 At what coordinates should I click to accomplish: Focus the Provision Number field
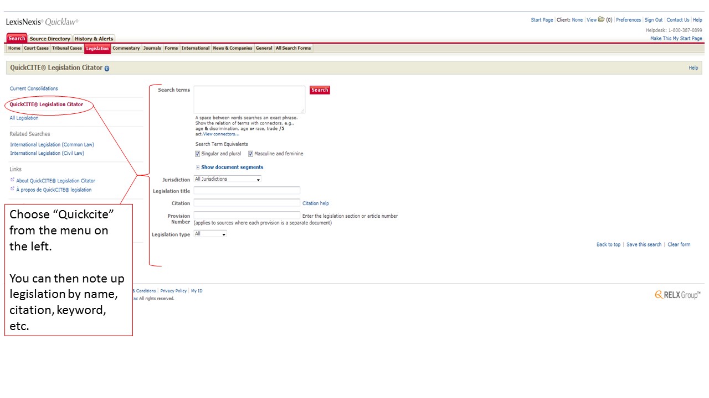(247, 216)
